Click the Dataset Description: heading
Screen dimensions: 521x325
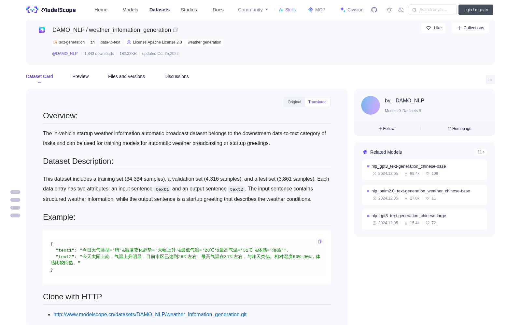pyautogui.click(x=78, y=161)
